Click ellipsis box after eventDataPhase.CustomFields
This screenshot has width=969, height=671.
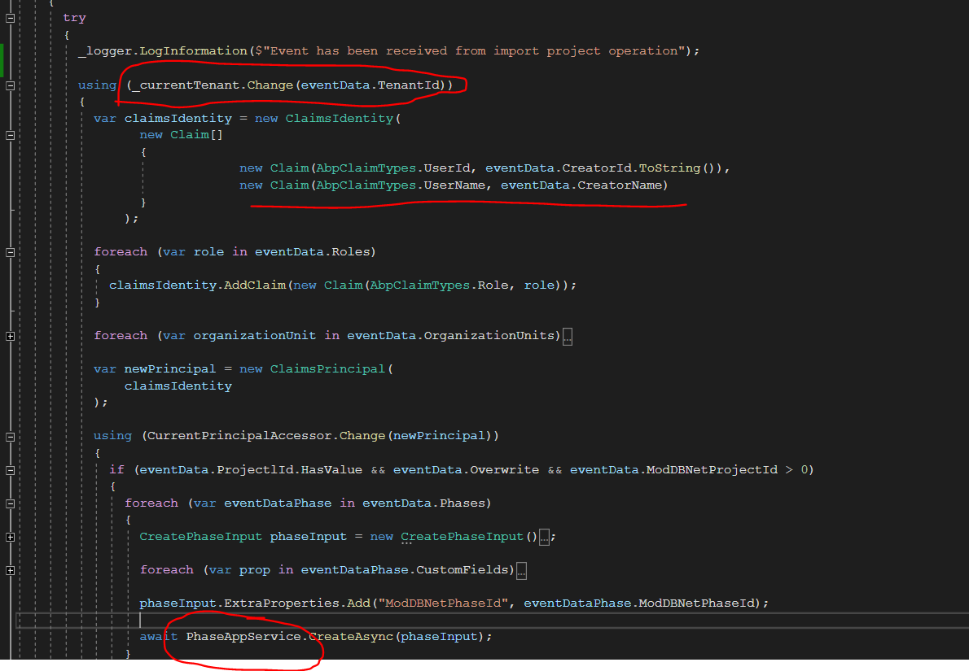[521, 571]
